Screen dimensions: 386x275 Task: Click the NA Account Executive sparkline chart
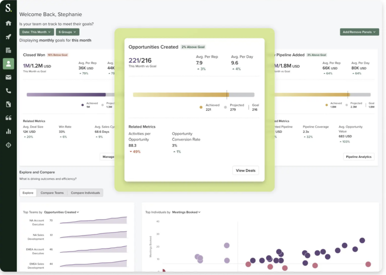(x=93, y=220)
